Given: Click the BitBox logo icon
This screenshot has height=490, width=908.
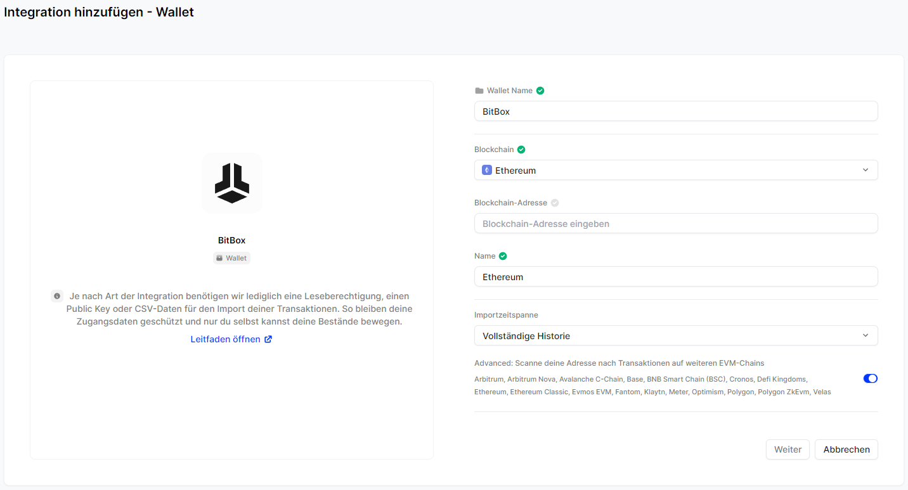Looking at the screenshot, I should point(232,183).
